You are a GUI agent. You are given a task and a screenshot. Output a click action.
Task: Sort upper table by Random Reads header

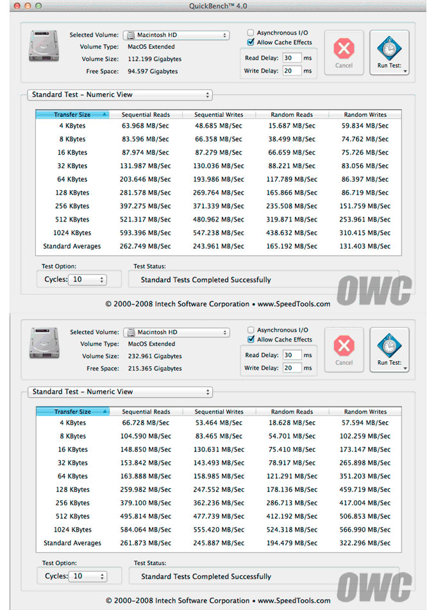292,115
